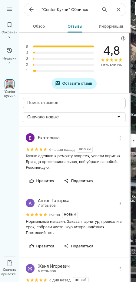Open the Center Кухни sidebar thumbnail

9,84
